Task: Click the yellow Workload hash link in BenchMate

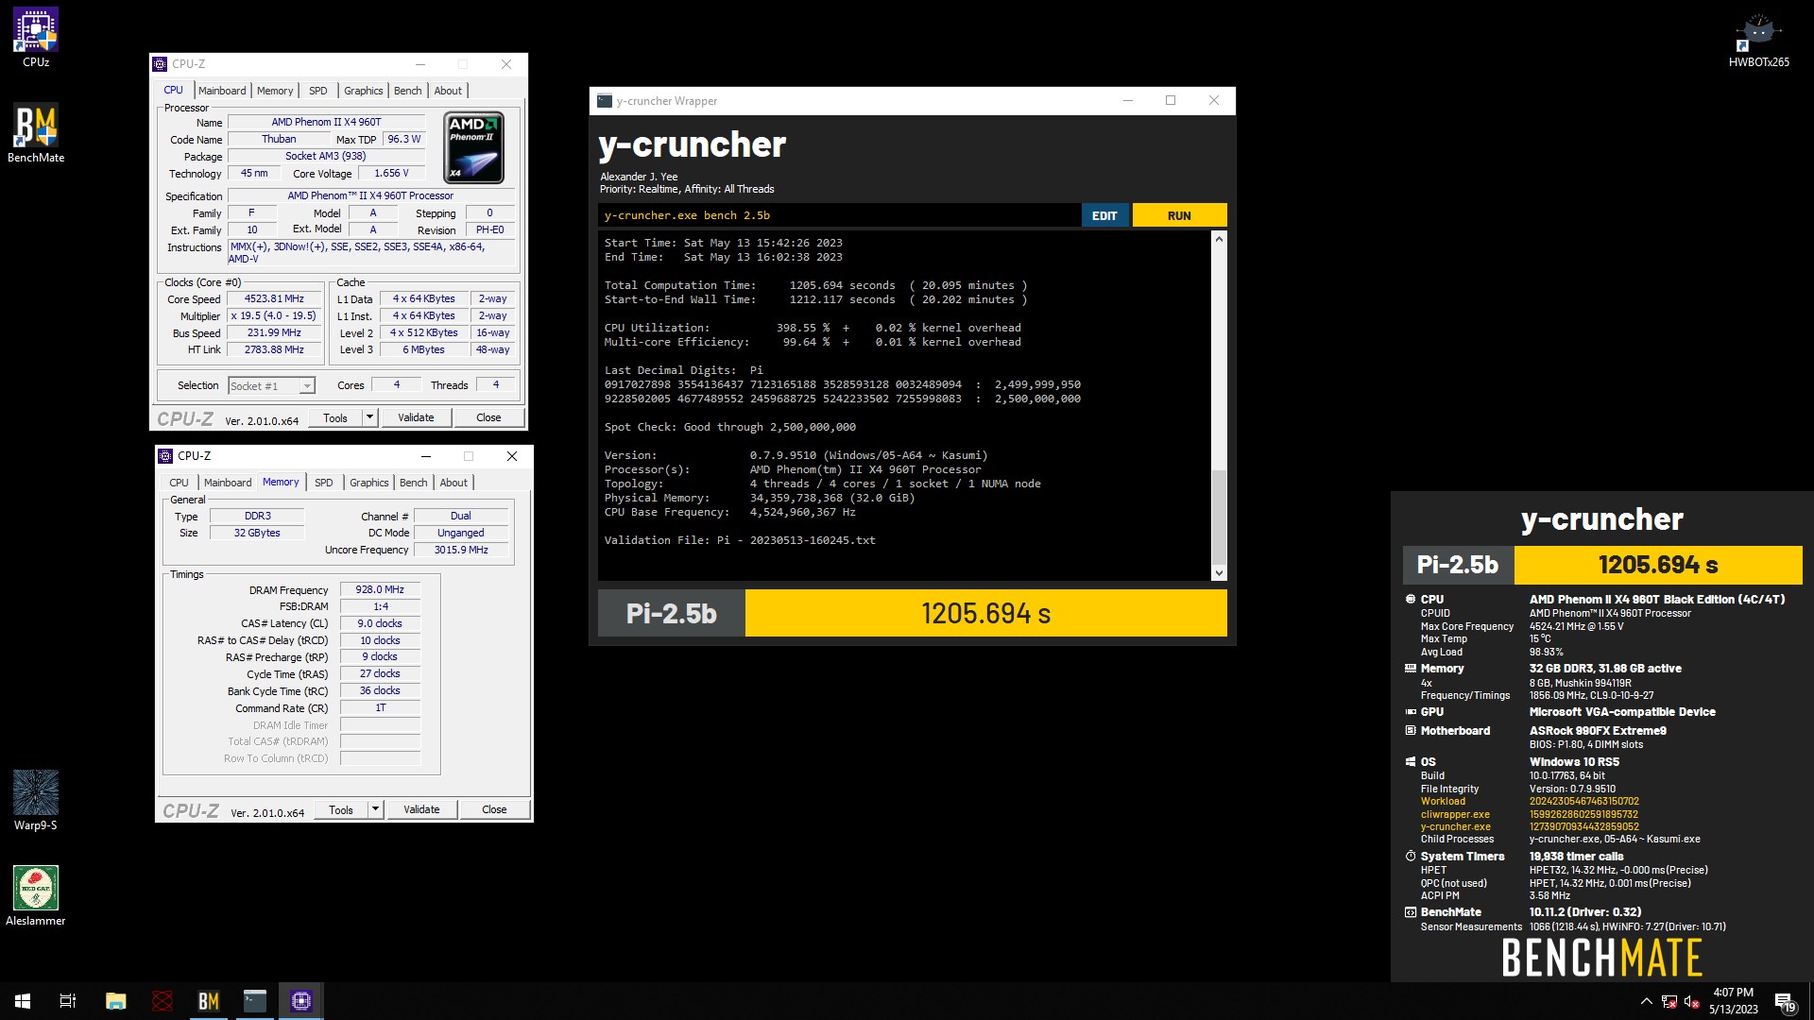Action: 1583,801
